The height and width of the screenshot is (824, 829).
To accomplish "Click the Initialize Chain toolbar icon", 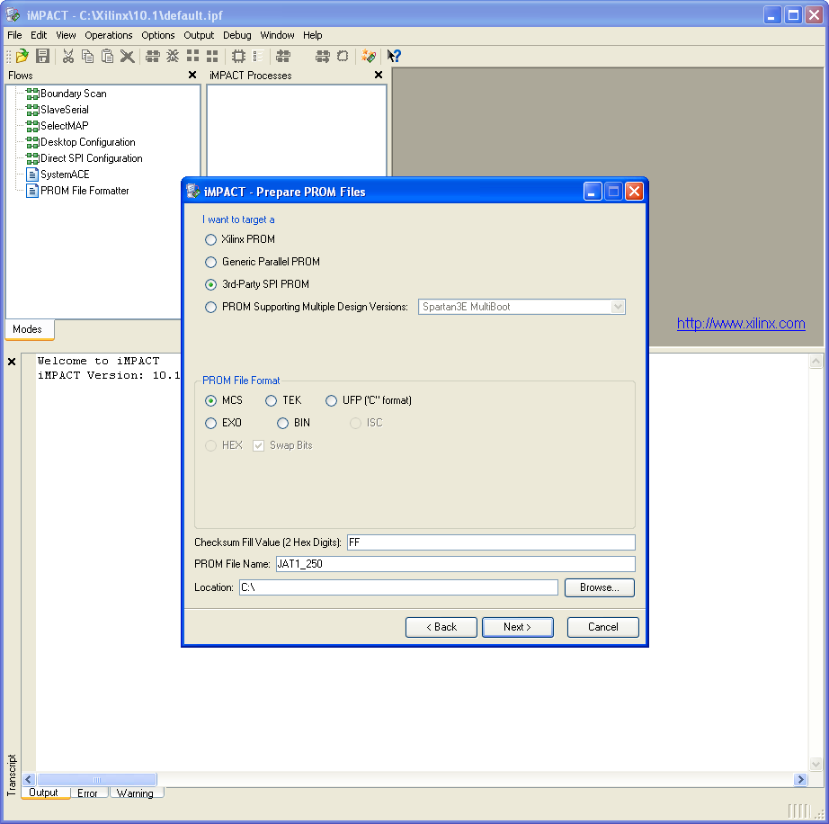I will (153, 56).
